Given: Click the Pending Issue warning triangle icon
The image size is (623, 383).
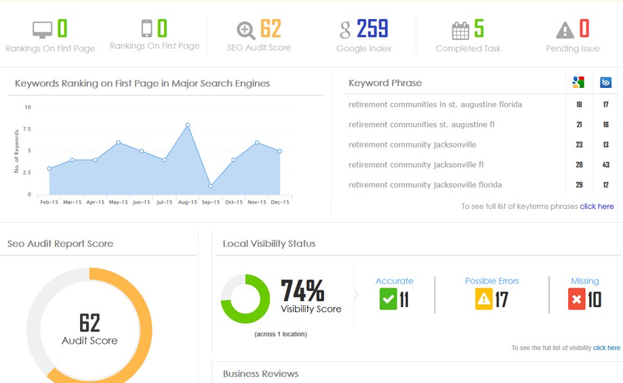Looking at the screenshot, I should coord(565,30).
